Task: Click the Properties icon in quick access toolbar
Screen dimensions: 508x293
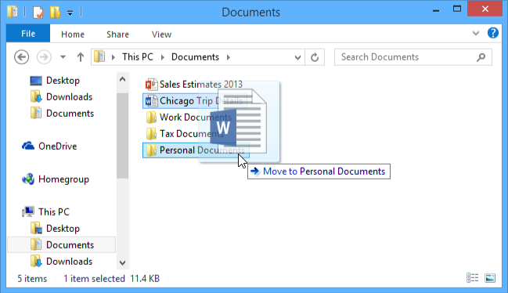Action: tap(38, 13)
